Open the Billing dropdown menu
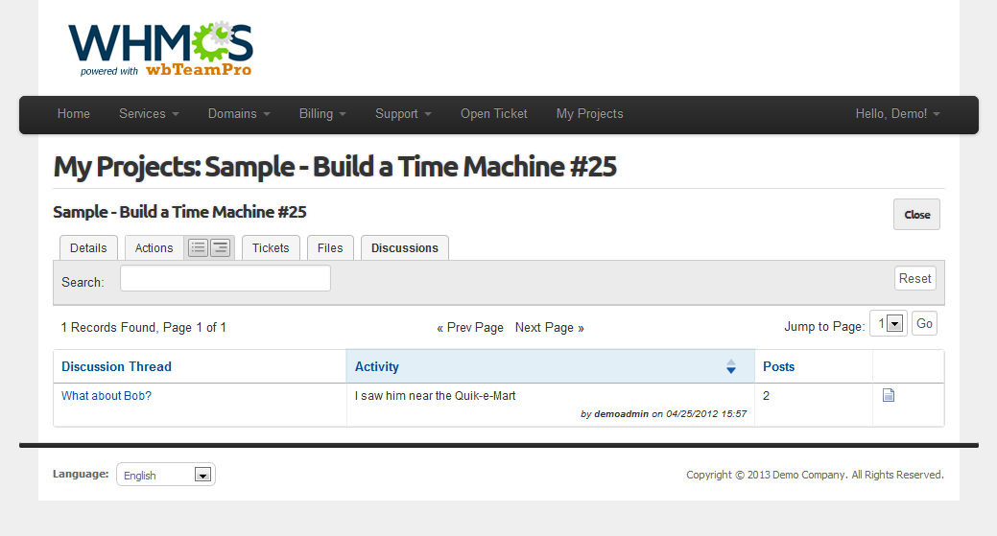This screenshot has height=536, width=997. coord(322,114)
